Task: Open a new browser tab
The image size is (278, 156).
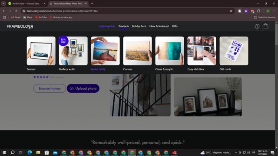Action: point(92,3)
